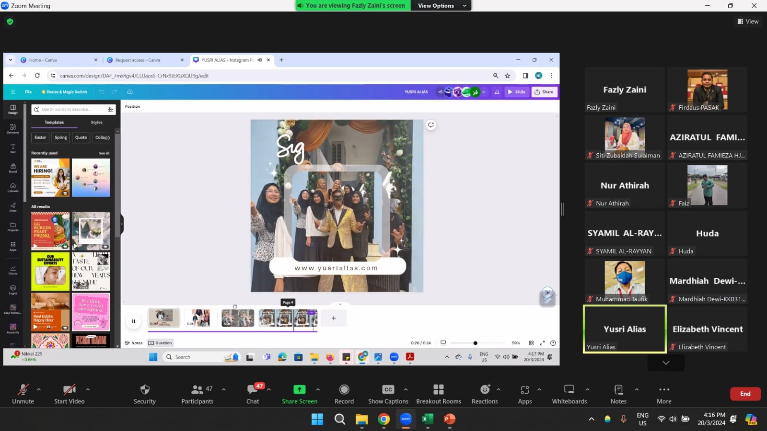This screenshot has width=767, height=431.
Task: Unmute the microphone
Action: (23, 390)
